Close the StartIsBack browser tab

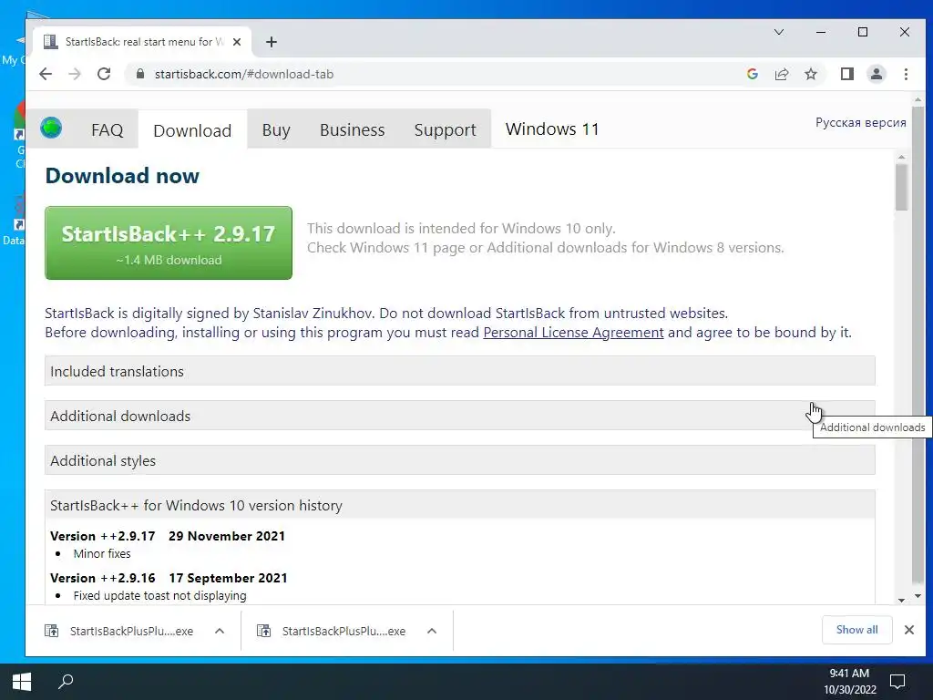coord(237,42)
